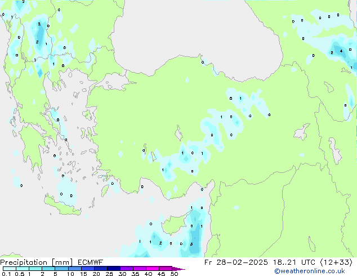
Task: Click the 0.1–0.5 mm palest legend swatch
Action: click(10, 269)
